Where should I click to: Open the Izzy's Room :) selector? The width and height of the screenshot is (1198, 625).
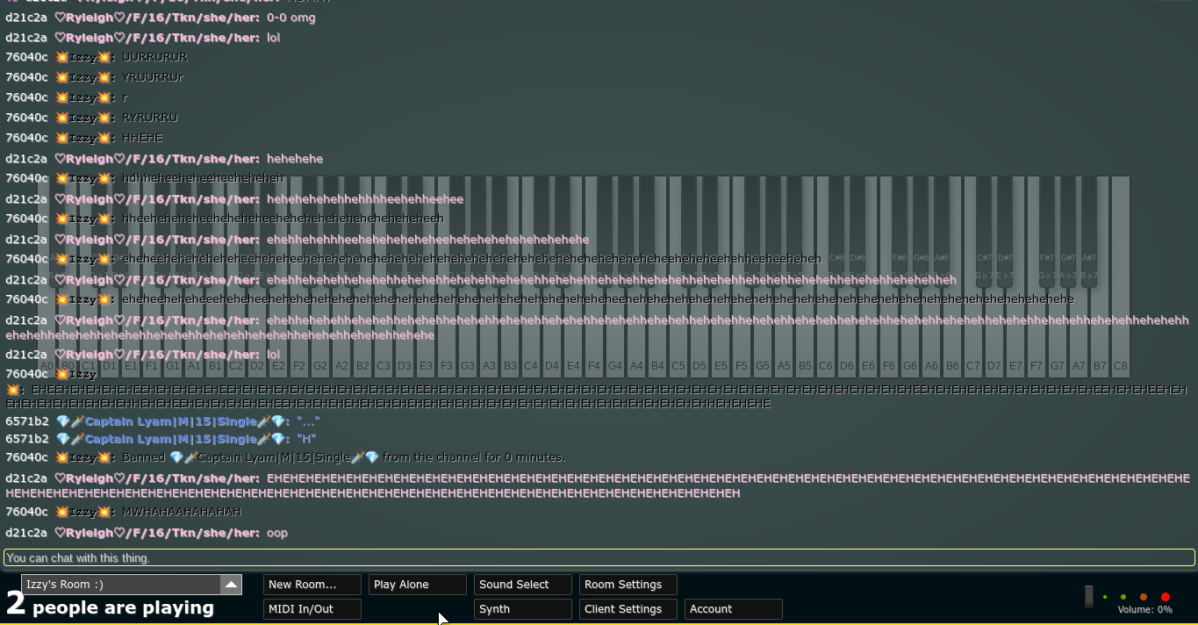coord(120,585)
